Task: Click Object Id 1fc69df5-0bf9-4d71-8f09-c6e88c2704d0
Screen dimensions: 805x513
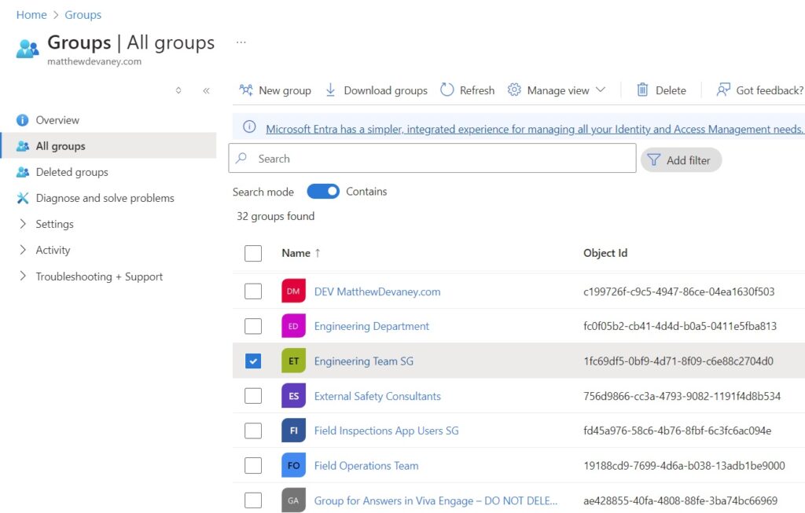Action: tap(678, 361)
